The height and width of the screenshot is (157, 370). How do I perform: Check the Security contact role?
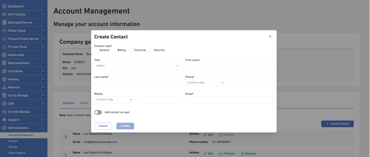point(151,50)
